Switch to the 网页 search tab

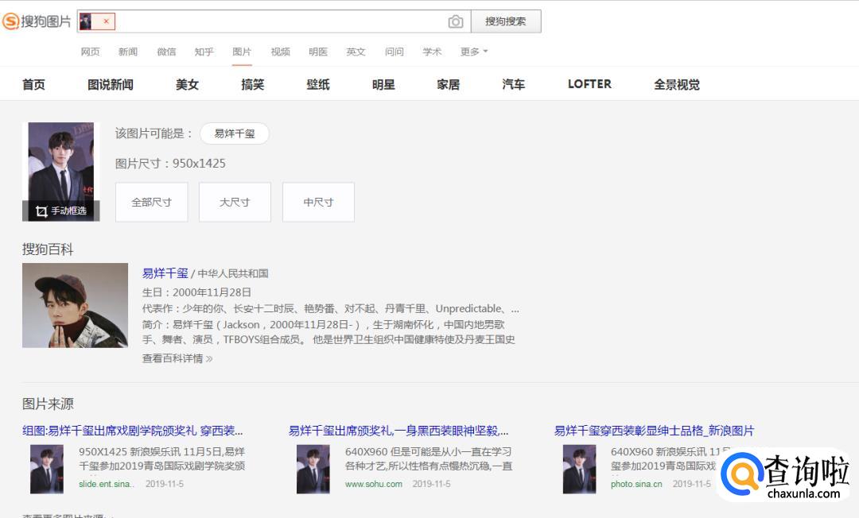tap(91, 52)
